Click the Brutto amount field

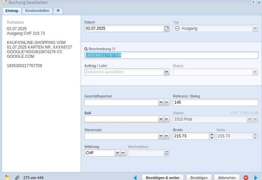pyautogui.click(x=191, y=136)
